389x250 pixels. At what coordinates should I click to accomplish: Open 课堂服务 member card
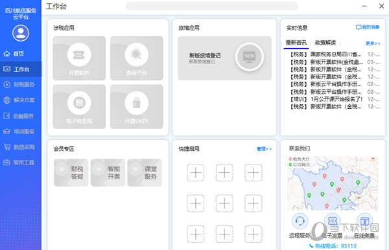click(145, 172)
